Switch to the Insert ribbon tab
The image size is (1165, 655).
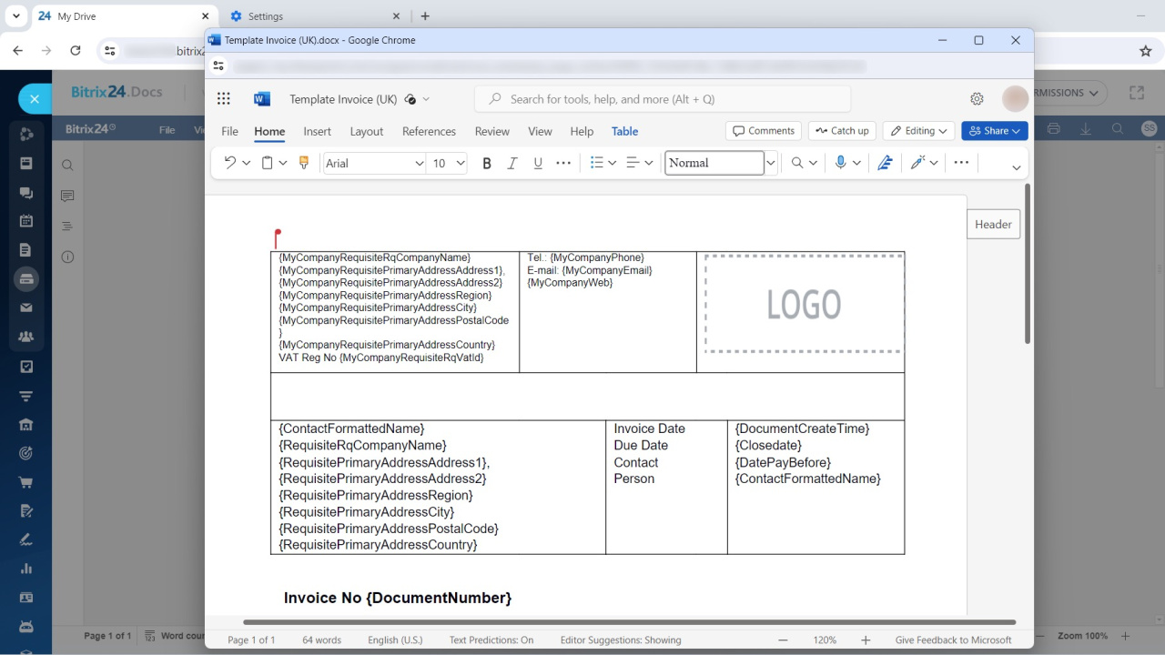click(x=317, y=131)
